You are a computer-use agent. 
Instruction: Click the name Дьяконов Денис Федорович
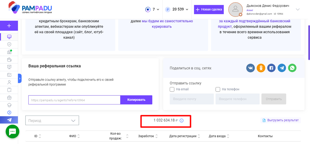(268, 6)
